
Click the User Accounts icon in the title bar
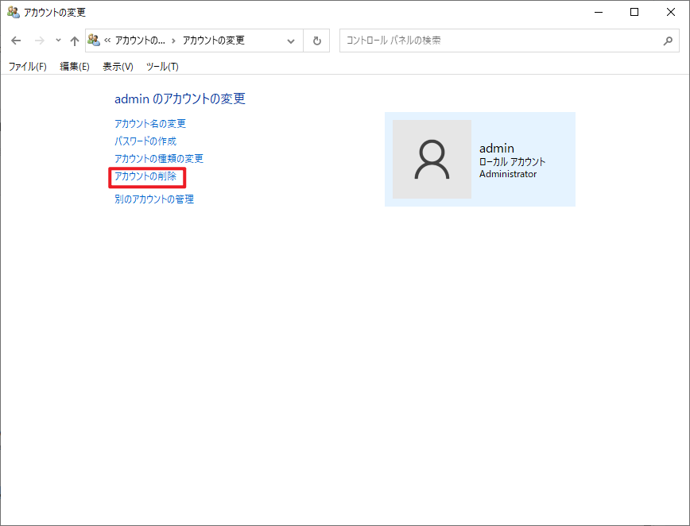(13, 12)
